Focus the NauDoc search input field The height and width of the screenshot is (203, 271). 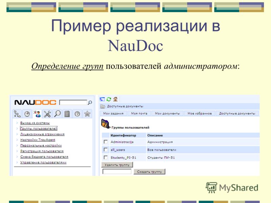[x=73, y=103]
